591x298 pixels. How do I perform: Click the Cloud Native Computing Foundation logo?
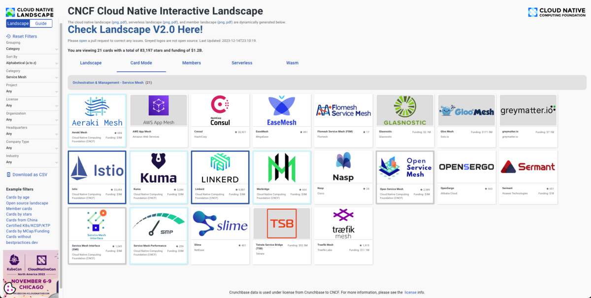(x=557, y=12)
